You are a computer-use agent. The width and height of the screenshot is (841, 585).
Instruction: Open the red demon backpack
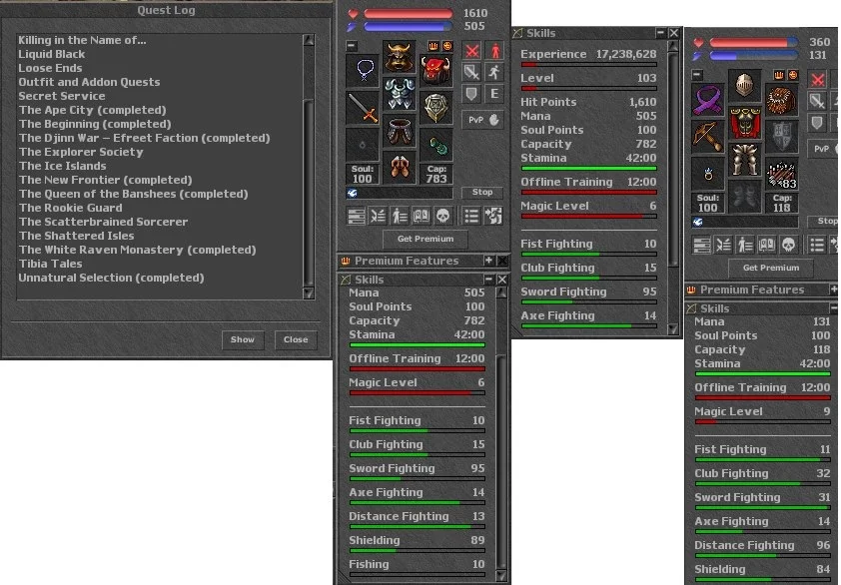click(436, 70)
